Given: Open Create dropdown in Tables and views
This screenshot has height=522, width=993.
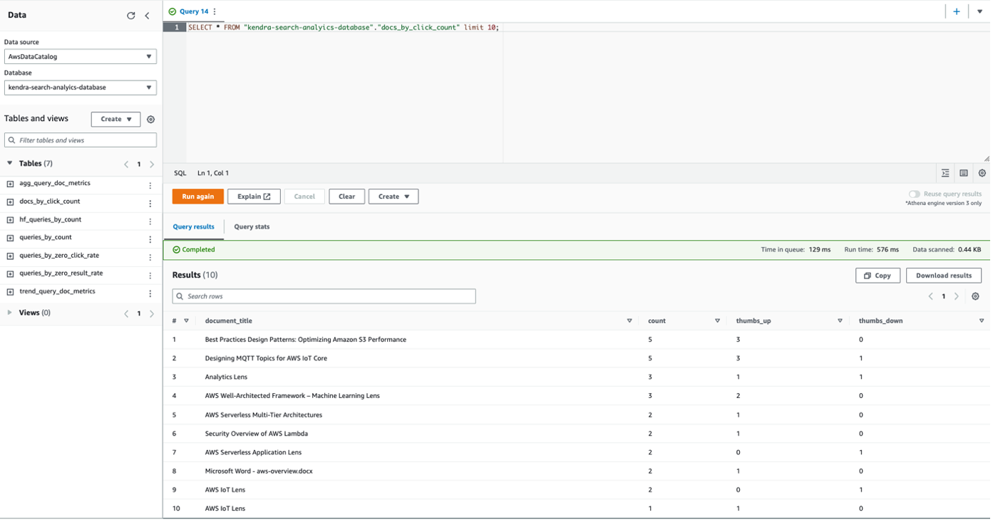Looking at the screenshot, I should click(x=115, y=120).
